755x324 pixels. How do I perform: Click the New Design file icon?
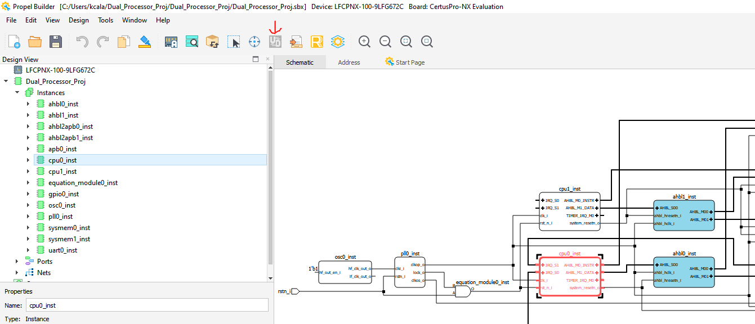pos(14,42)
